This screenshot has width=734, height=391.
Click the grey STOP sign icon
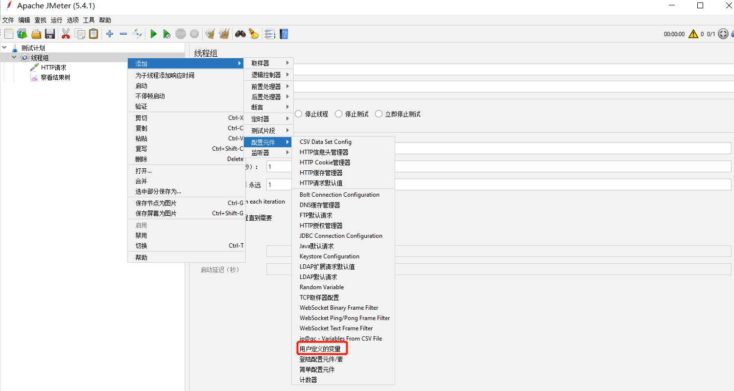181,34
